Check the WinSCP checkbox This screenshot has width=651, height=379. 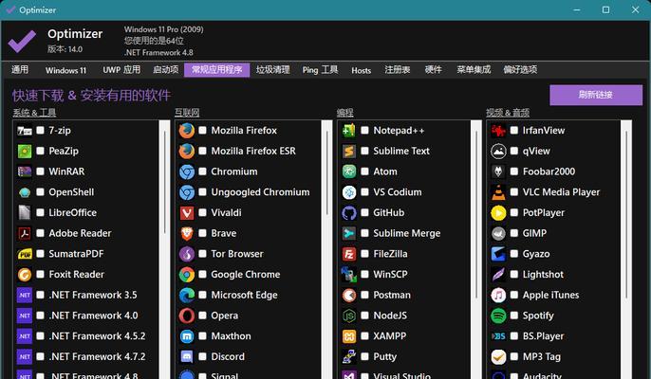(x=364, y=274)
